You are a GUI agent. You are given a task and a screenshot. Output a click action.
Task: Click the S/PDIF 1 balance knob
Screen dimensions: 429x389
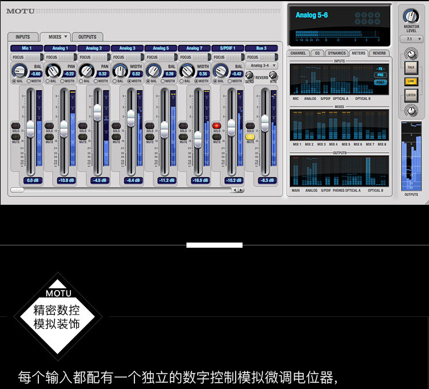tap(221, 71)
